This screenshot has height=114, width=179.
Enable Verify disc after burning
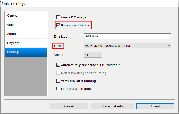pyautogui.click(x=58, y=81)
